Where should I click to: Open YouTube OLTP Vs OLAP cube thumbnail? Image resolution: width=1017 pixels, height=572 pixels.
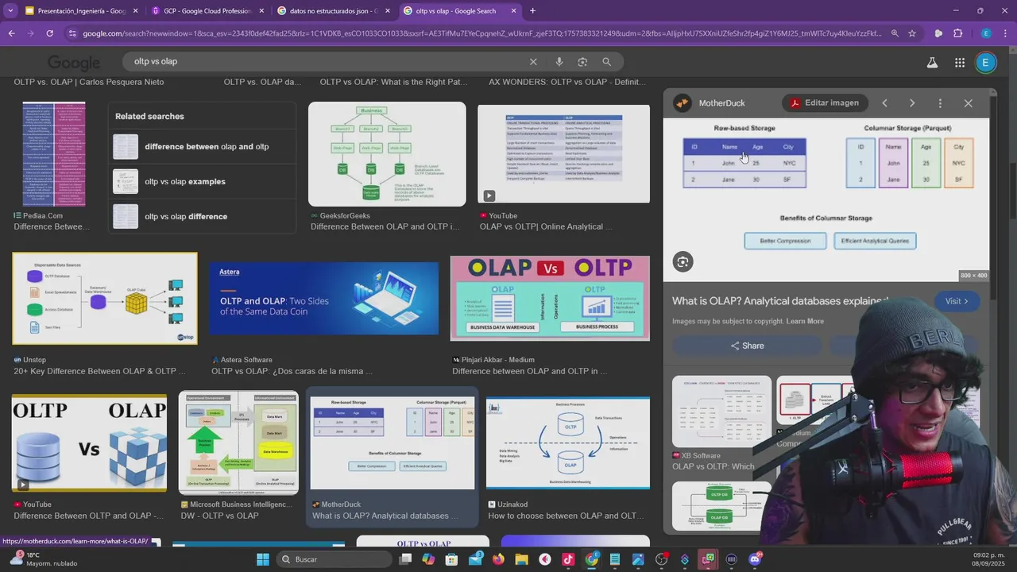89,443
